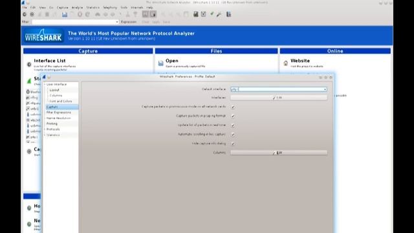Open the display filter history dropdown arrow

pos(116,22)
